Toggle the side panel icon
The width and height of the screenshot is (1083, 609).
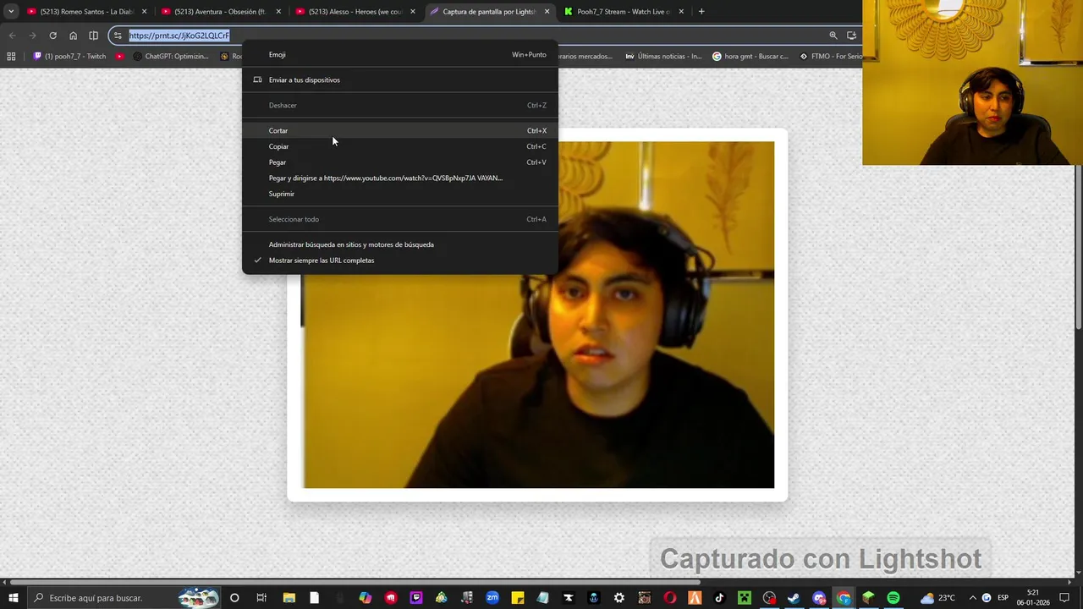point(93,36)
